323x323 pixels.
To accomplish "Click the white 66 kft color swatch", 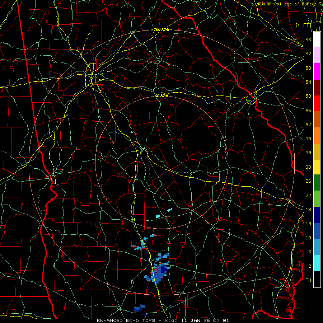I will tap(317, 39).
